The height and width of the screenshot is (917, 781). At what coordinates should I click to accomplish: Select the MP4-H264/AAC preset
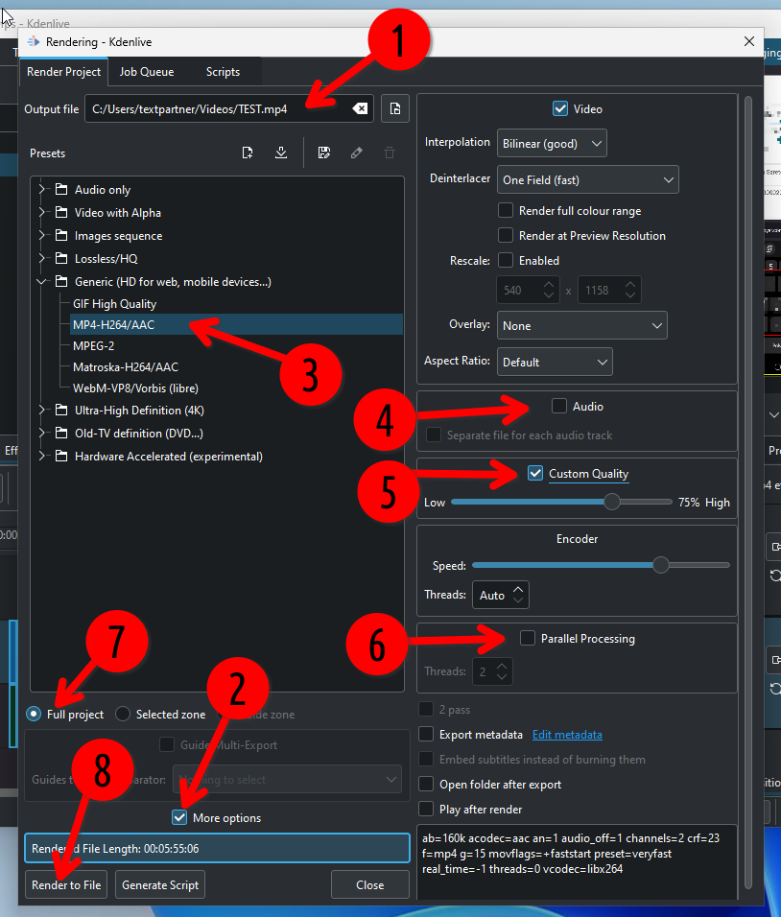point(236,324)
